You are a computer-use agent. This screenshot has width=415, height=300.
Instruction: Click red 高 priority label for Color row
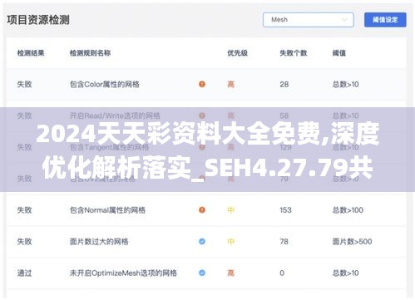(x=230, y=84)
